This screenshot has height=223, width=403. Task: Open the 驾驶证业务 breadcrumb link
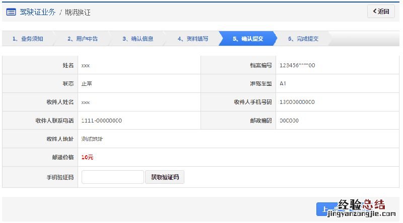[x=38, y=12]
